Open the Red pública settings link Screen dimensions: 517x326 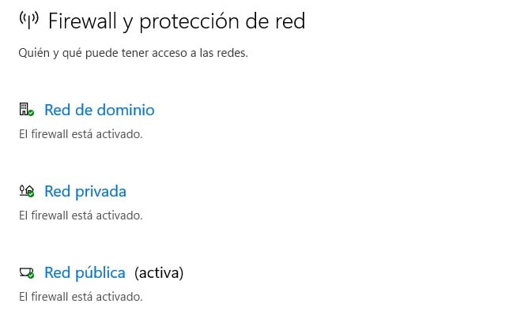85,272
